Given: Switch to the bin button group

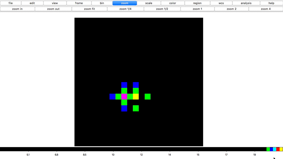Looking at the screenshot, I should (x=102, y=3).
